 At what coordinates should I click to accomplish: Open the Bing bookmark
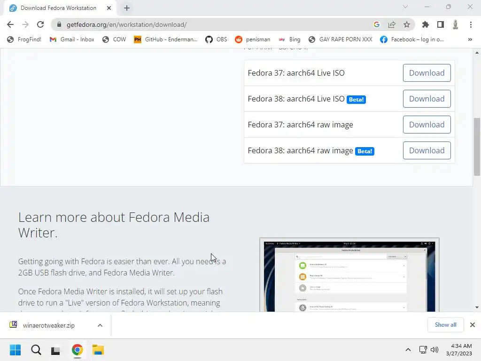(289, 39)
